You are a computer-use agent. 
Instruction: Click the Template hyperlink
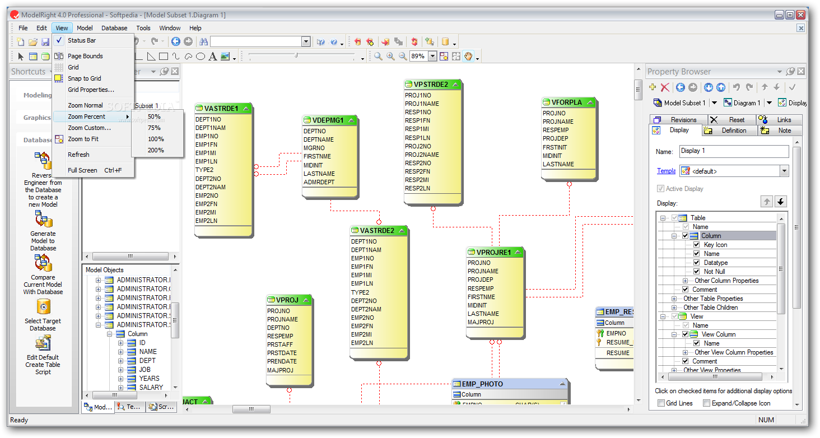pyautogui.click(x=666, y=171)
